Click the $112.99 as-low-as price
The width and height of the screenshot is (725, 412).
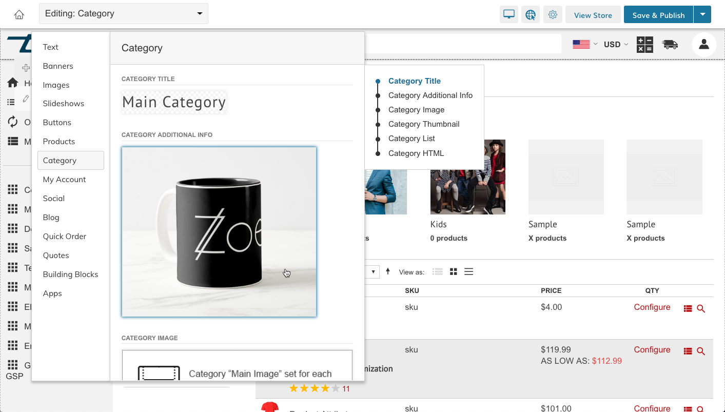tap(607, 361)
